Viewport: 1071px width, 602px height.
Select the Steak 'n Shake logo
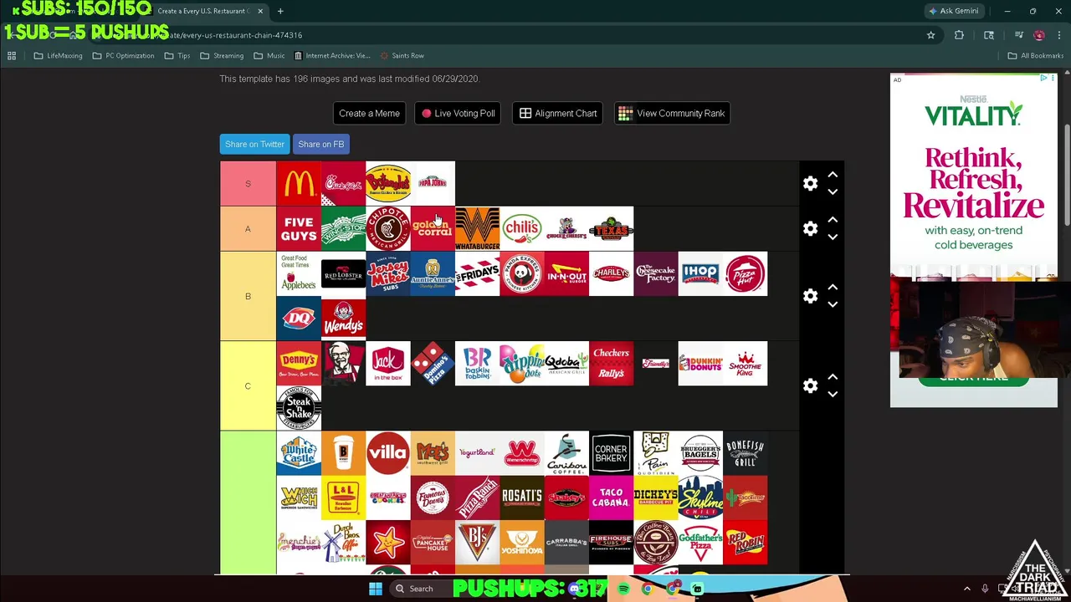[299, 408]
